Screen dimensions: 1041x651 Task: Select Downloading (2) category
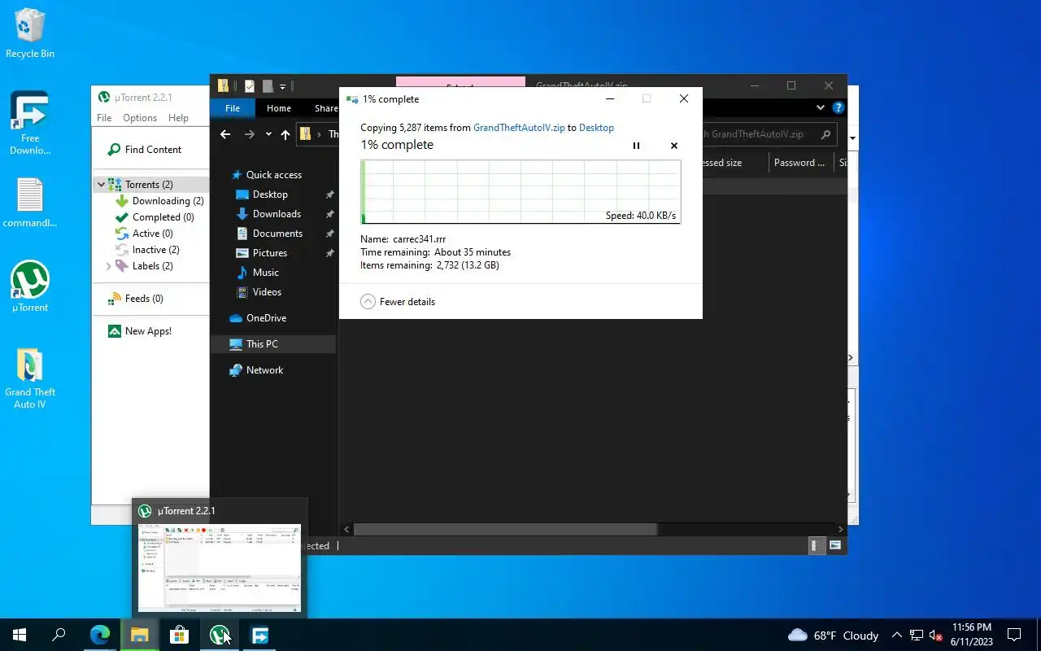(168, 201)
